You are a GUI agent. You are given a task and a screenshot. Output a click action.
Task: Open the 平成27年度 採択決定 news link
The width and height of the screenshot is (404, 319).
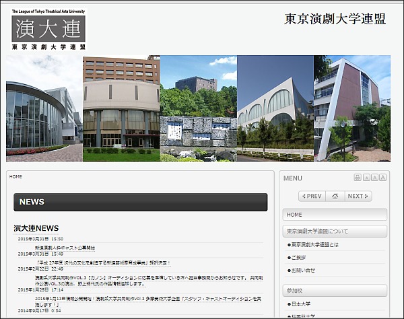click(104, 263)
